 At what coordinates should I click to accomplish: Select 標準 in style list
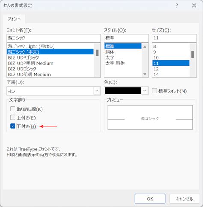(123, 46)
